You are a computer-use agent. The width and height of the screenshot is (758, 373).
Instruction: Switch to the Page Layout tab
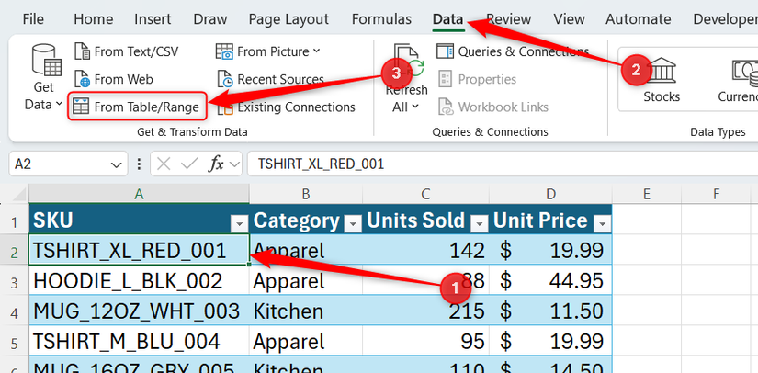[288, 19]
